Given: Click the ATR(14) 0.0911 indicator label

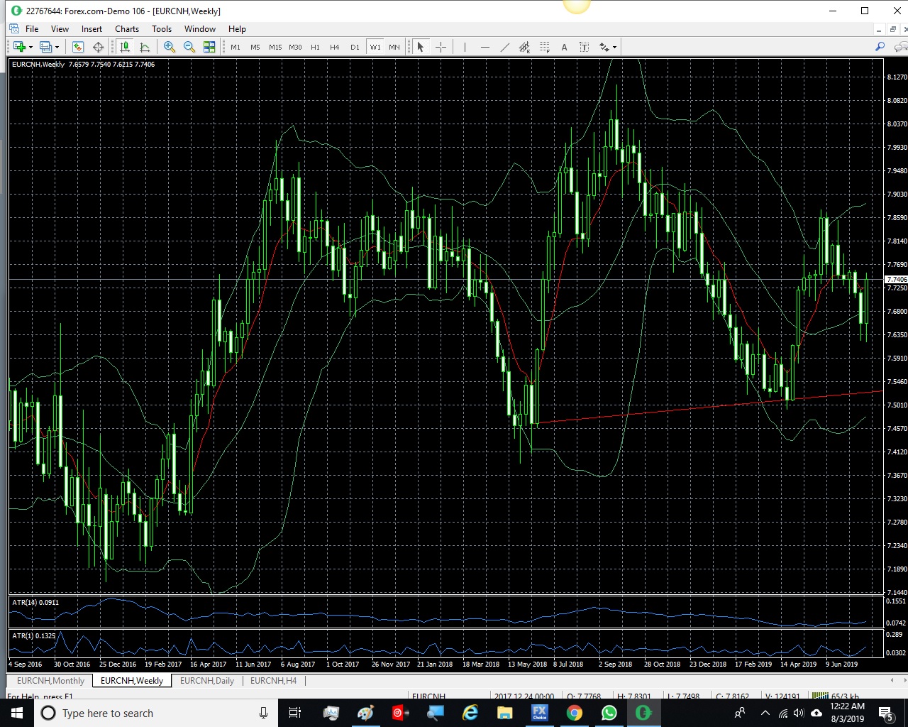Looking at the screenshot, I should click(35, 603).
